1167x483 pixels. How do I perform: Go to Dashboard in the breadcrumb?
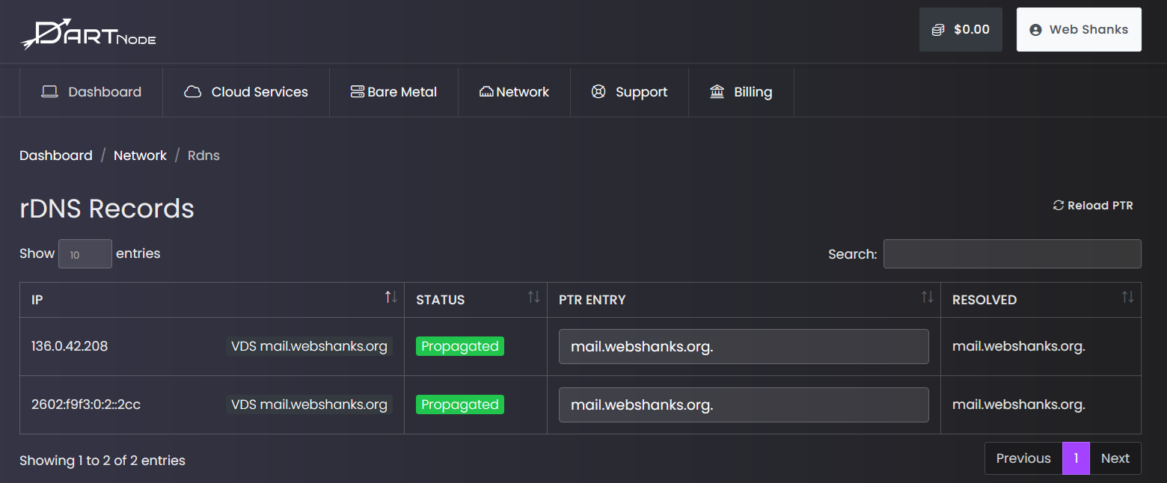click(56, 156)
